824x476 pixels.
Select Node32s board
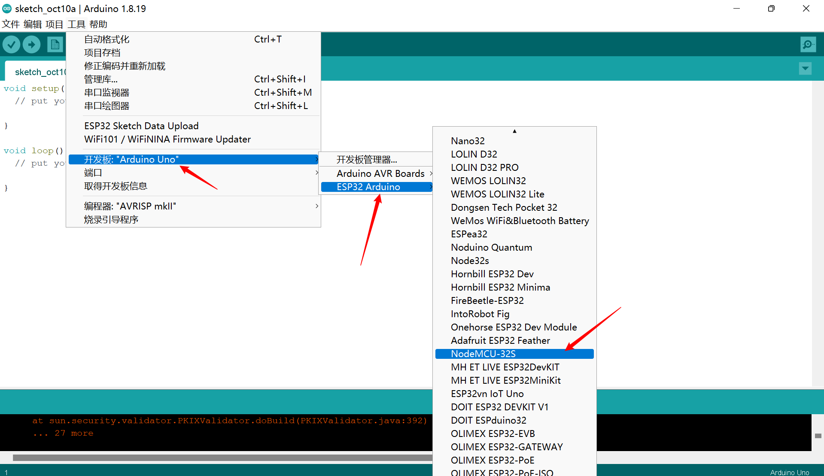[514, 261]
